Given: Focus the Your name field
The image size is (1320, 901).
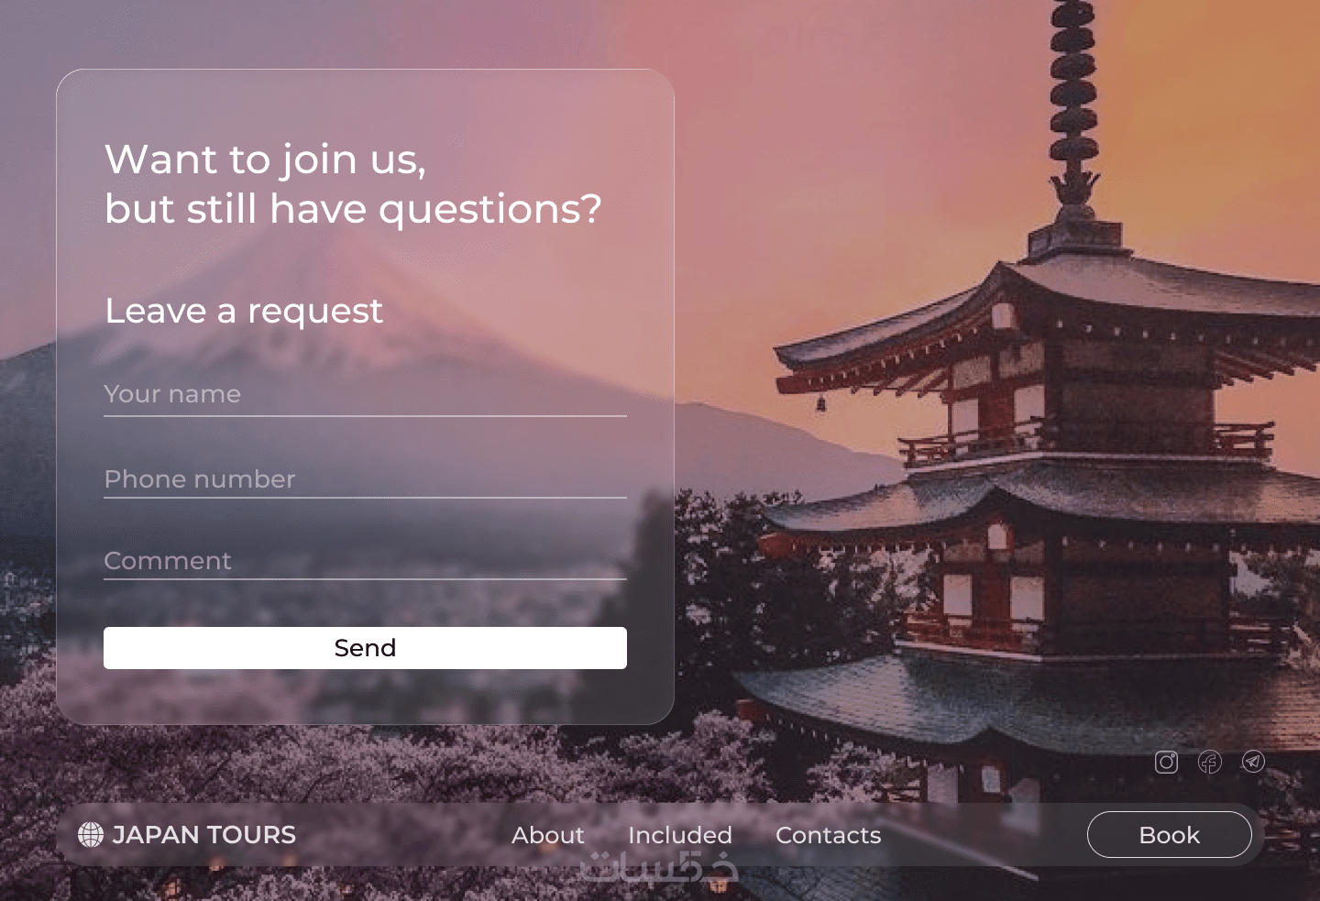Looking at the screenshot, I should pos(365,395).
